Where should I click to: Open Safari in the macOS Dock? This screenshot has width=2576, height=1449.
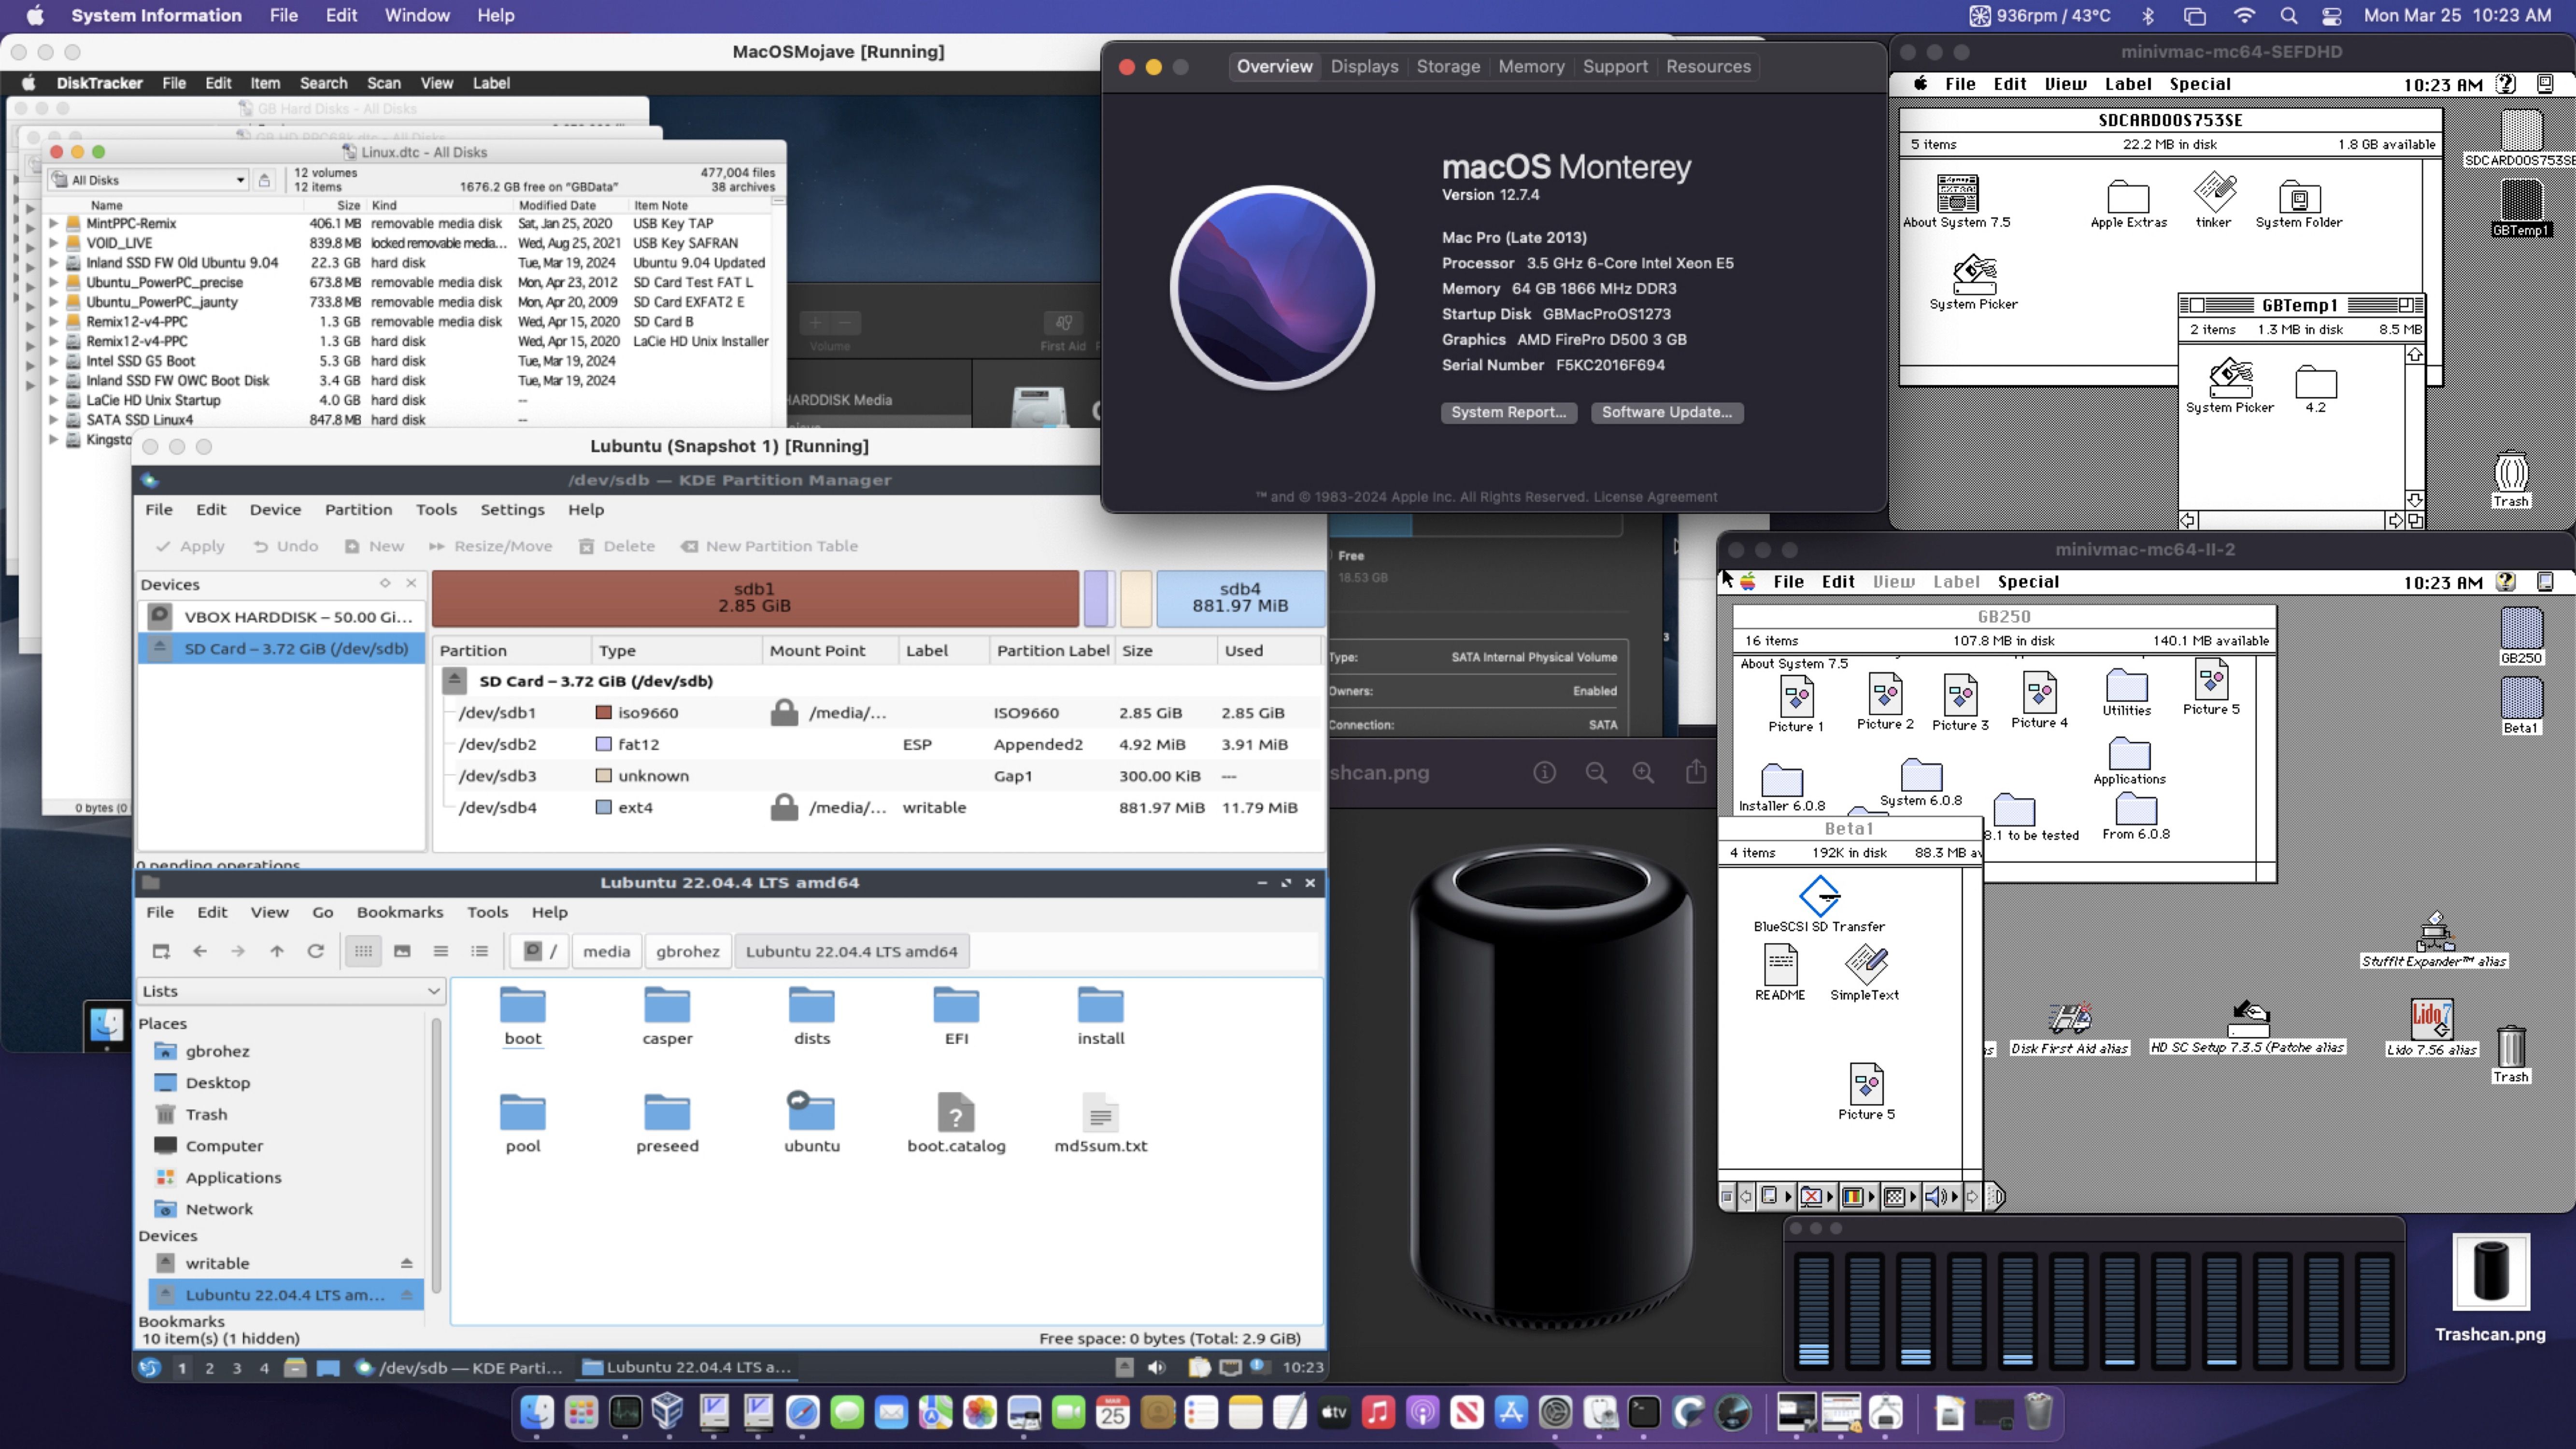(x=802, y=1412)
